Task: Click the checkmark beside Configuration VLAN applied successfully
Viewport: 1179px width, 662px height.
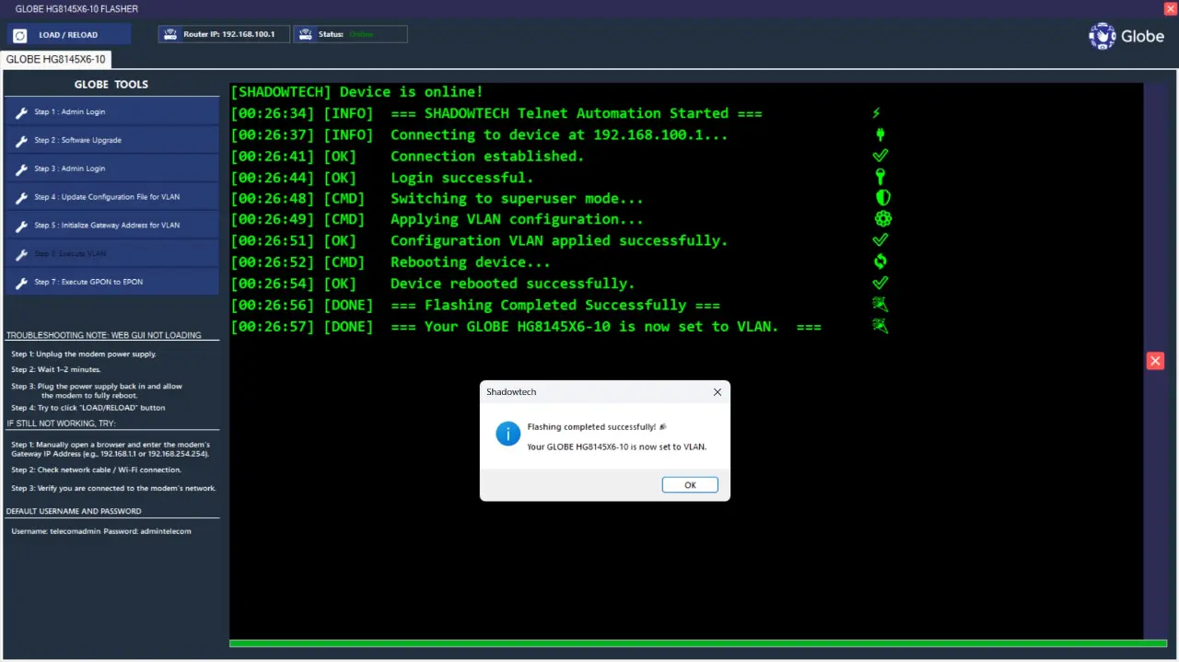Action: tap(881, 240)
